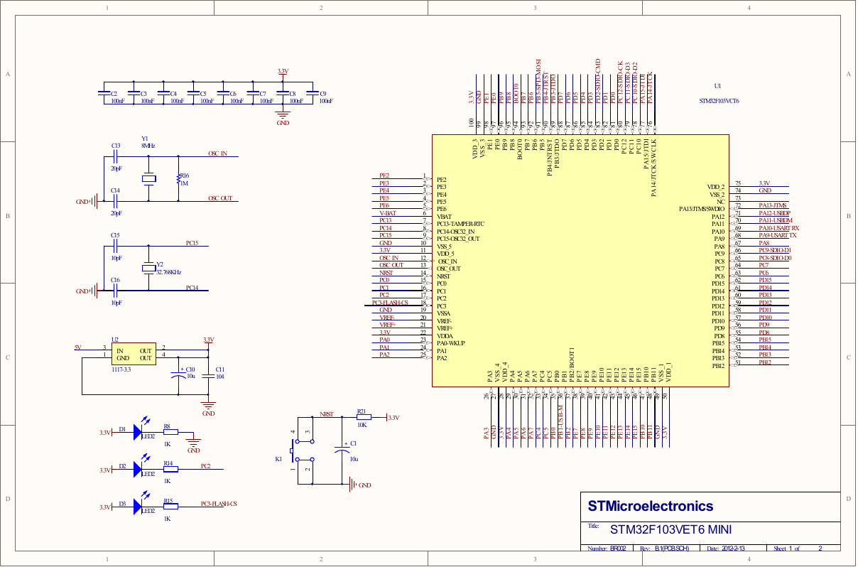Click pin name PC14-OSC32_IN
The width and height of the screenshot is (858, 567).
coord(456,232)
